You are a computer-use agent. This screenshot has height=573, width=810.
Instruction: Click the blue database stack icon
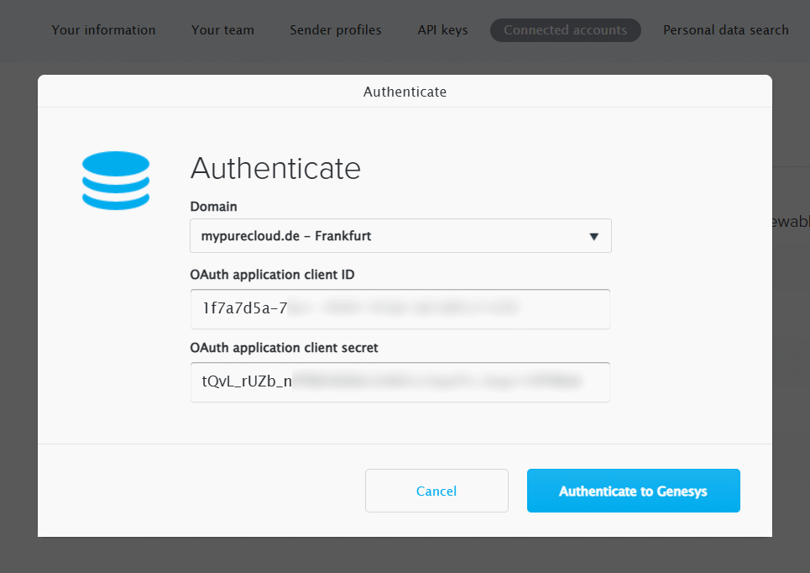click(x=116, y=181)
